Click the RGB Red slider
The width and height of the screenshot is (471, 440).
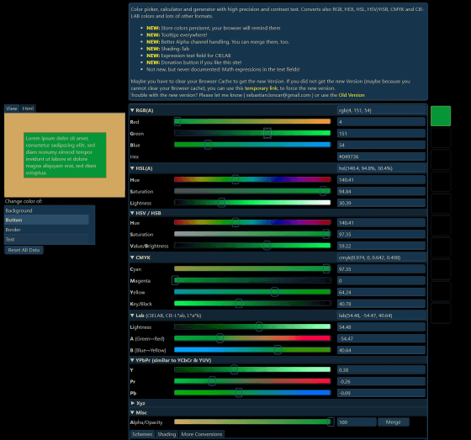[x=252, y=121]
